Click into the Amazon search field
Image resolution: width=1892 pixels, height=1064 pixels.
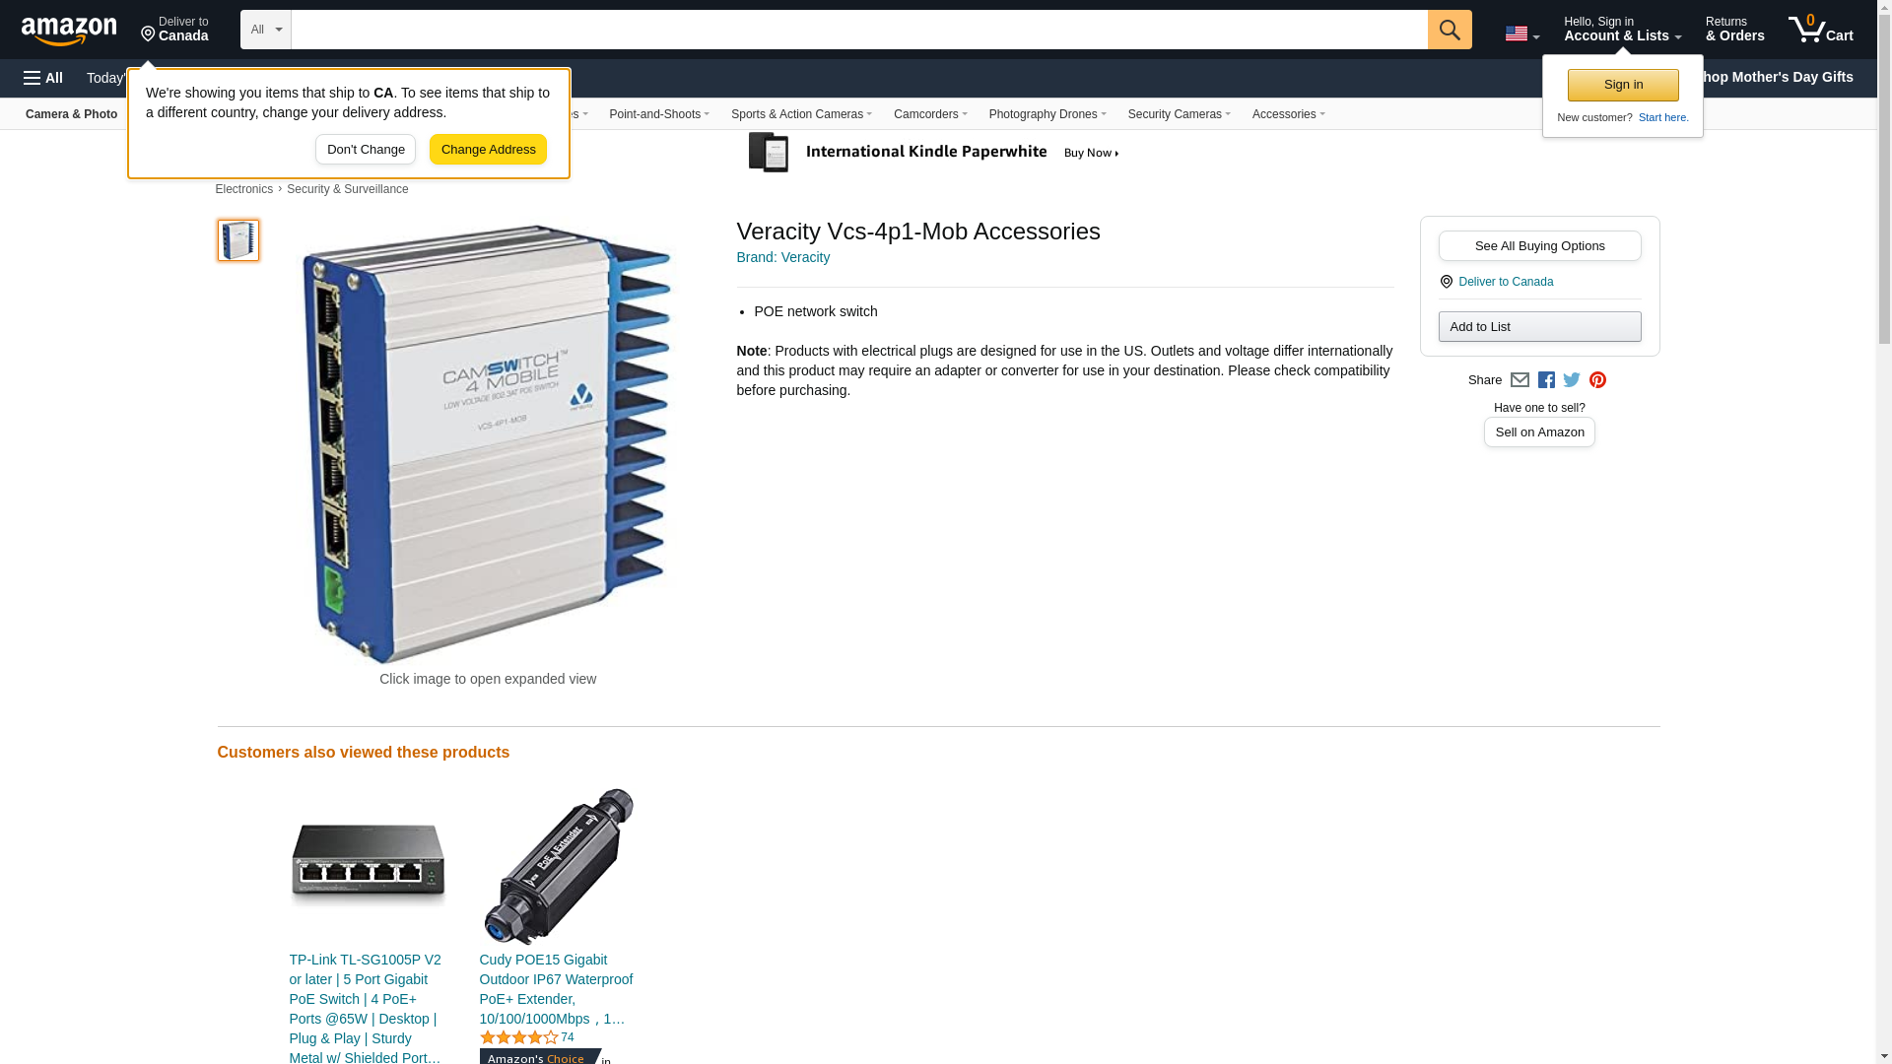[859, 30]
